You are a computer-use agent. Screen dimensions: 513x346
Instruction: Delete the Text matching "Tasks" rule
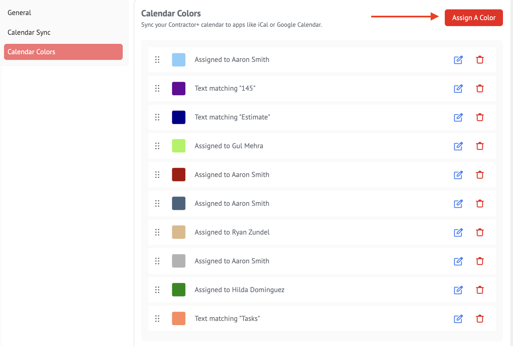(480, 319)
